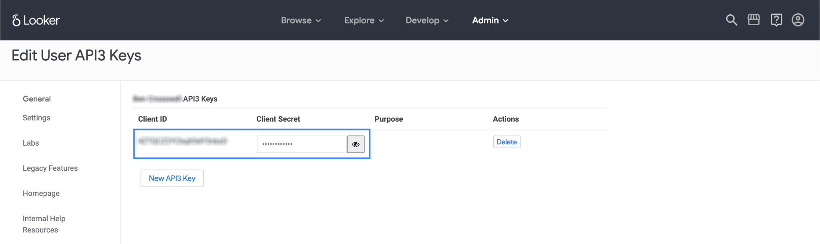Open the Marketplace storefront icon

tap(754, 20)
